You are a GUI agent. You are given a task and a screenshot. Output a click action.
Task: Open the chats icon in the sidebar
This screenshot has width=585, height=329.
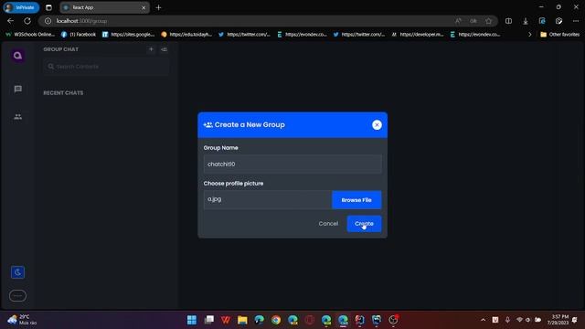click(x=18, y=89)
